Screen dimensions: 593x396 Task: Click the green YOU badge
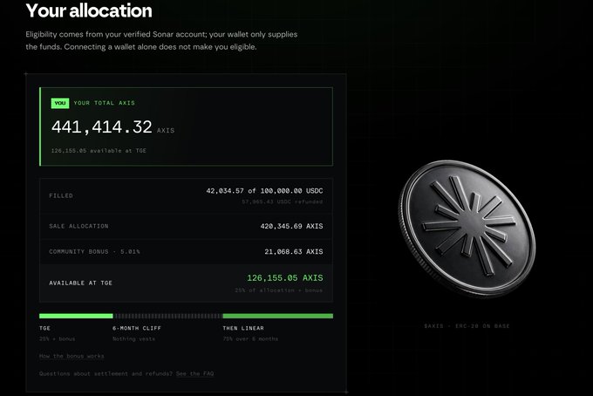pos(60,103)
